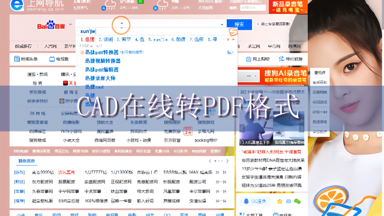
Task: Click the blue 搜索 search button
Action: (x=239, y=25)
